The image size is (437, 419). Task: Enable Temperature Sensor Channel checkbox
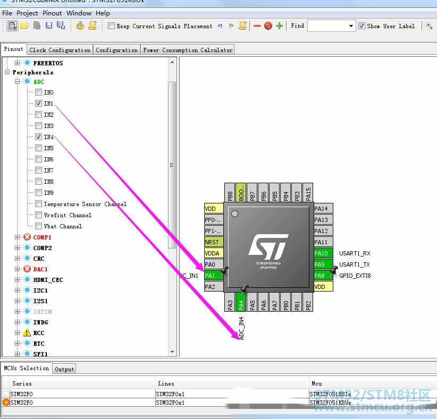(x=38, y=204)
